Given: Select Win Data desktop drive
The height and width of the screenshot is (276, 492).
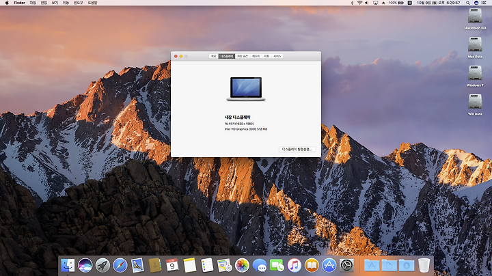Looking at the screenshot, I should [475, 105].
